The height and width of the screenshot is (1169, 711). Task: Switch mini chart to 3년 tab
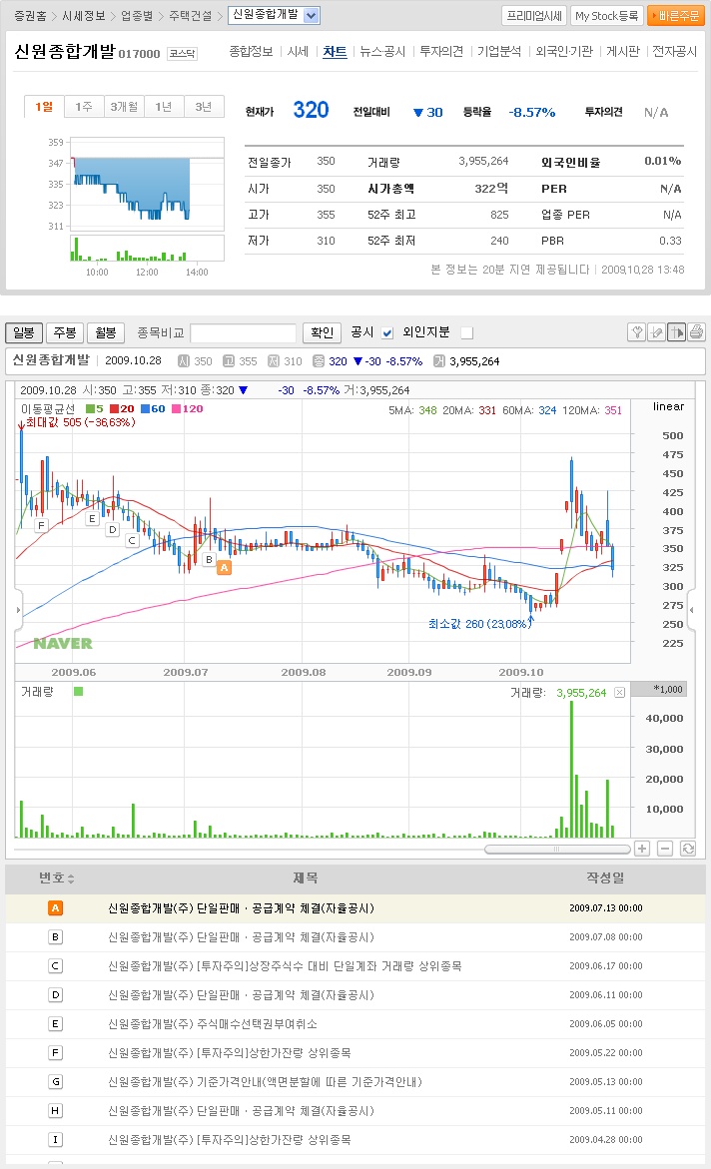(204, 107)
